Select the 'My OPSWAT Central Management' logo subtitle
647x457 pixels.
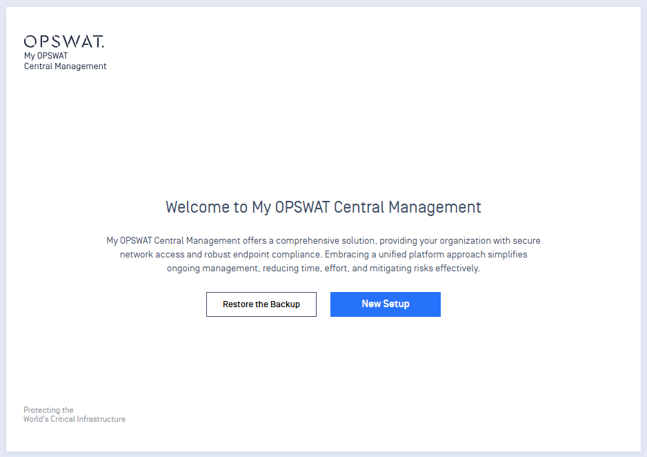pyautogui.click(x=66, y=61)
